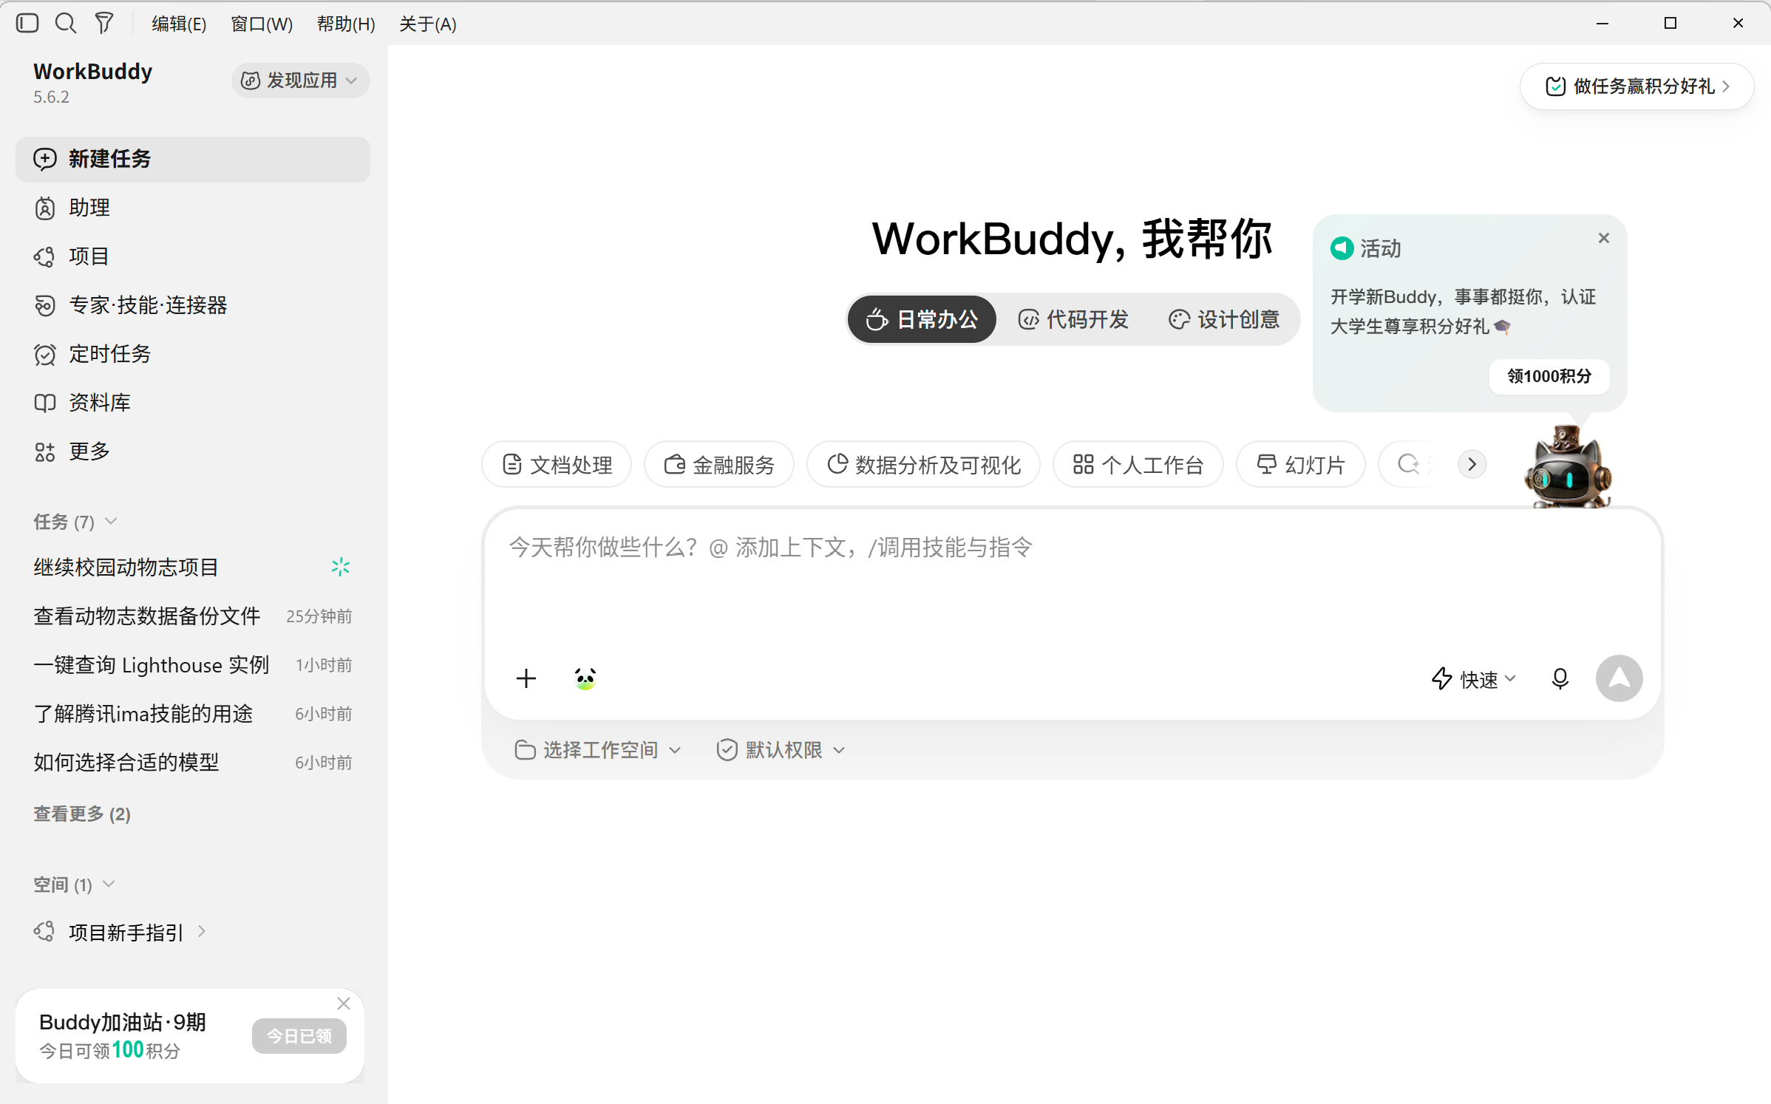Select the 日常办公 tab

pyautogui.click(x=922, y=319)
